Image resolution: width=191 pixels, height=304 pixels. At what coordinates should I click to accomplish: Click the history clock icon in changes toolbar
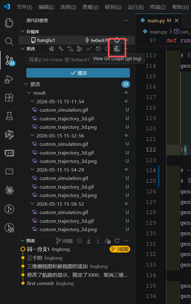98,49
